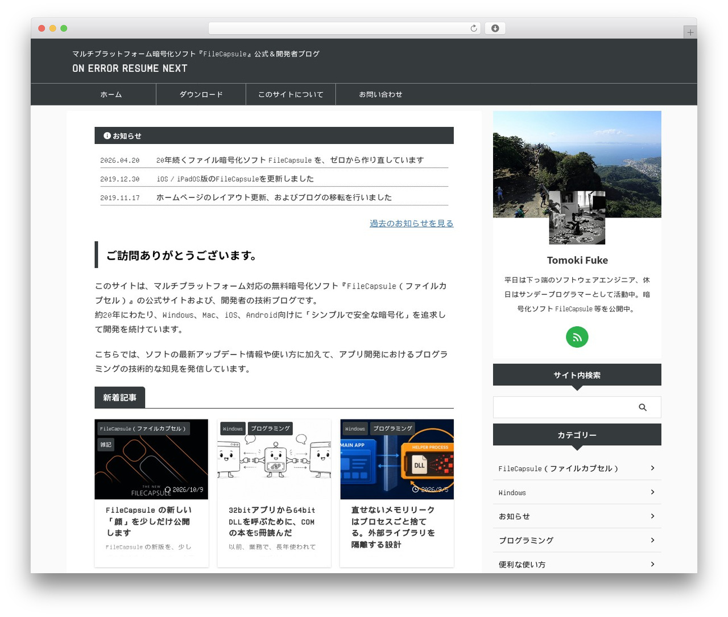
Task: Add a new browser tab with plus
Action: point(690,32)
